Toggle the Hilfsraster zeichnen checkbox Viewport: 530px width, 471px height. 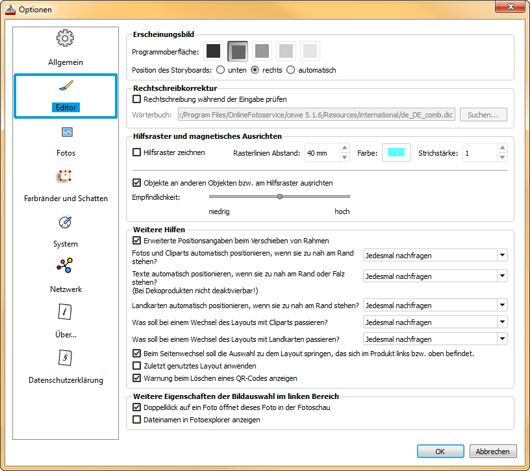click(136, 152)
